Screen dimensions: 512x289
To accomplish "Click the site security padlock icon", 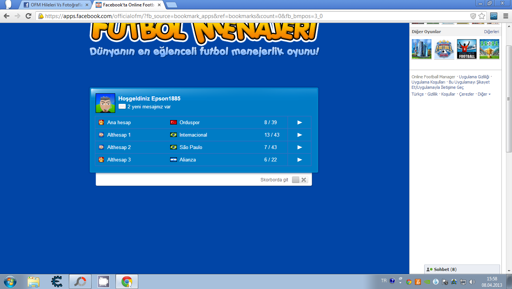I will point(41,16).
